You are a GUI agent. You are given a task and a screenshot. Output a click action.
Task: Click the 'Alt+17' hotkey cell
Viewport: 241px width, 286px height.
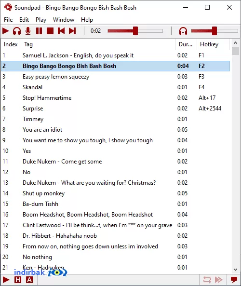207,98
